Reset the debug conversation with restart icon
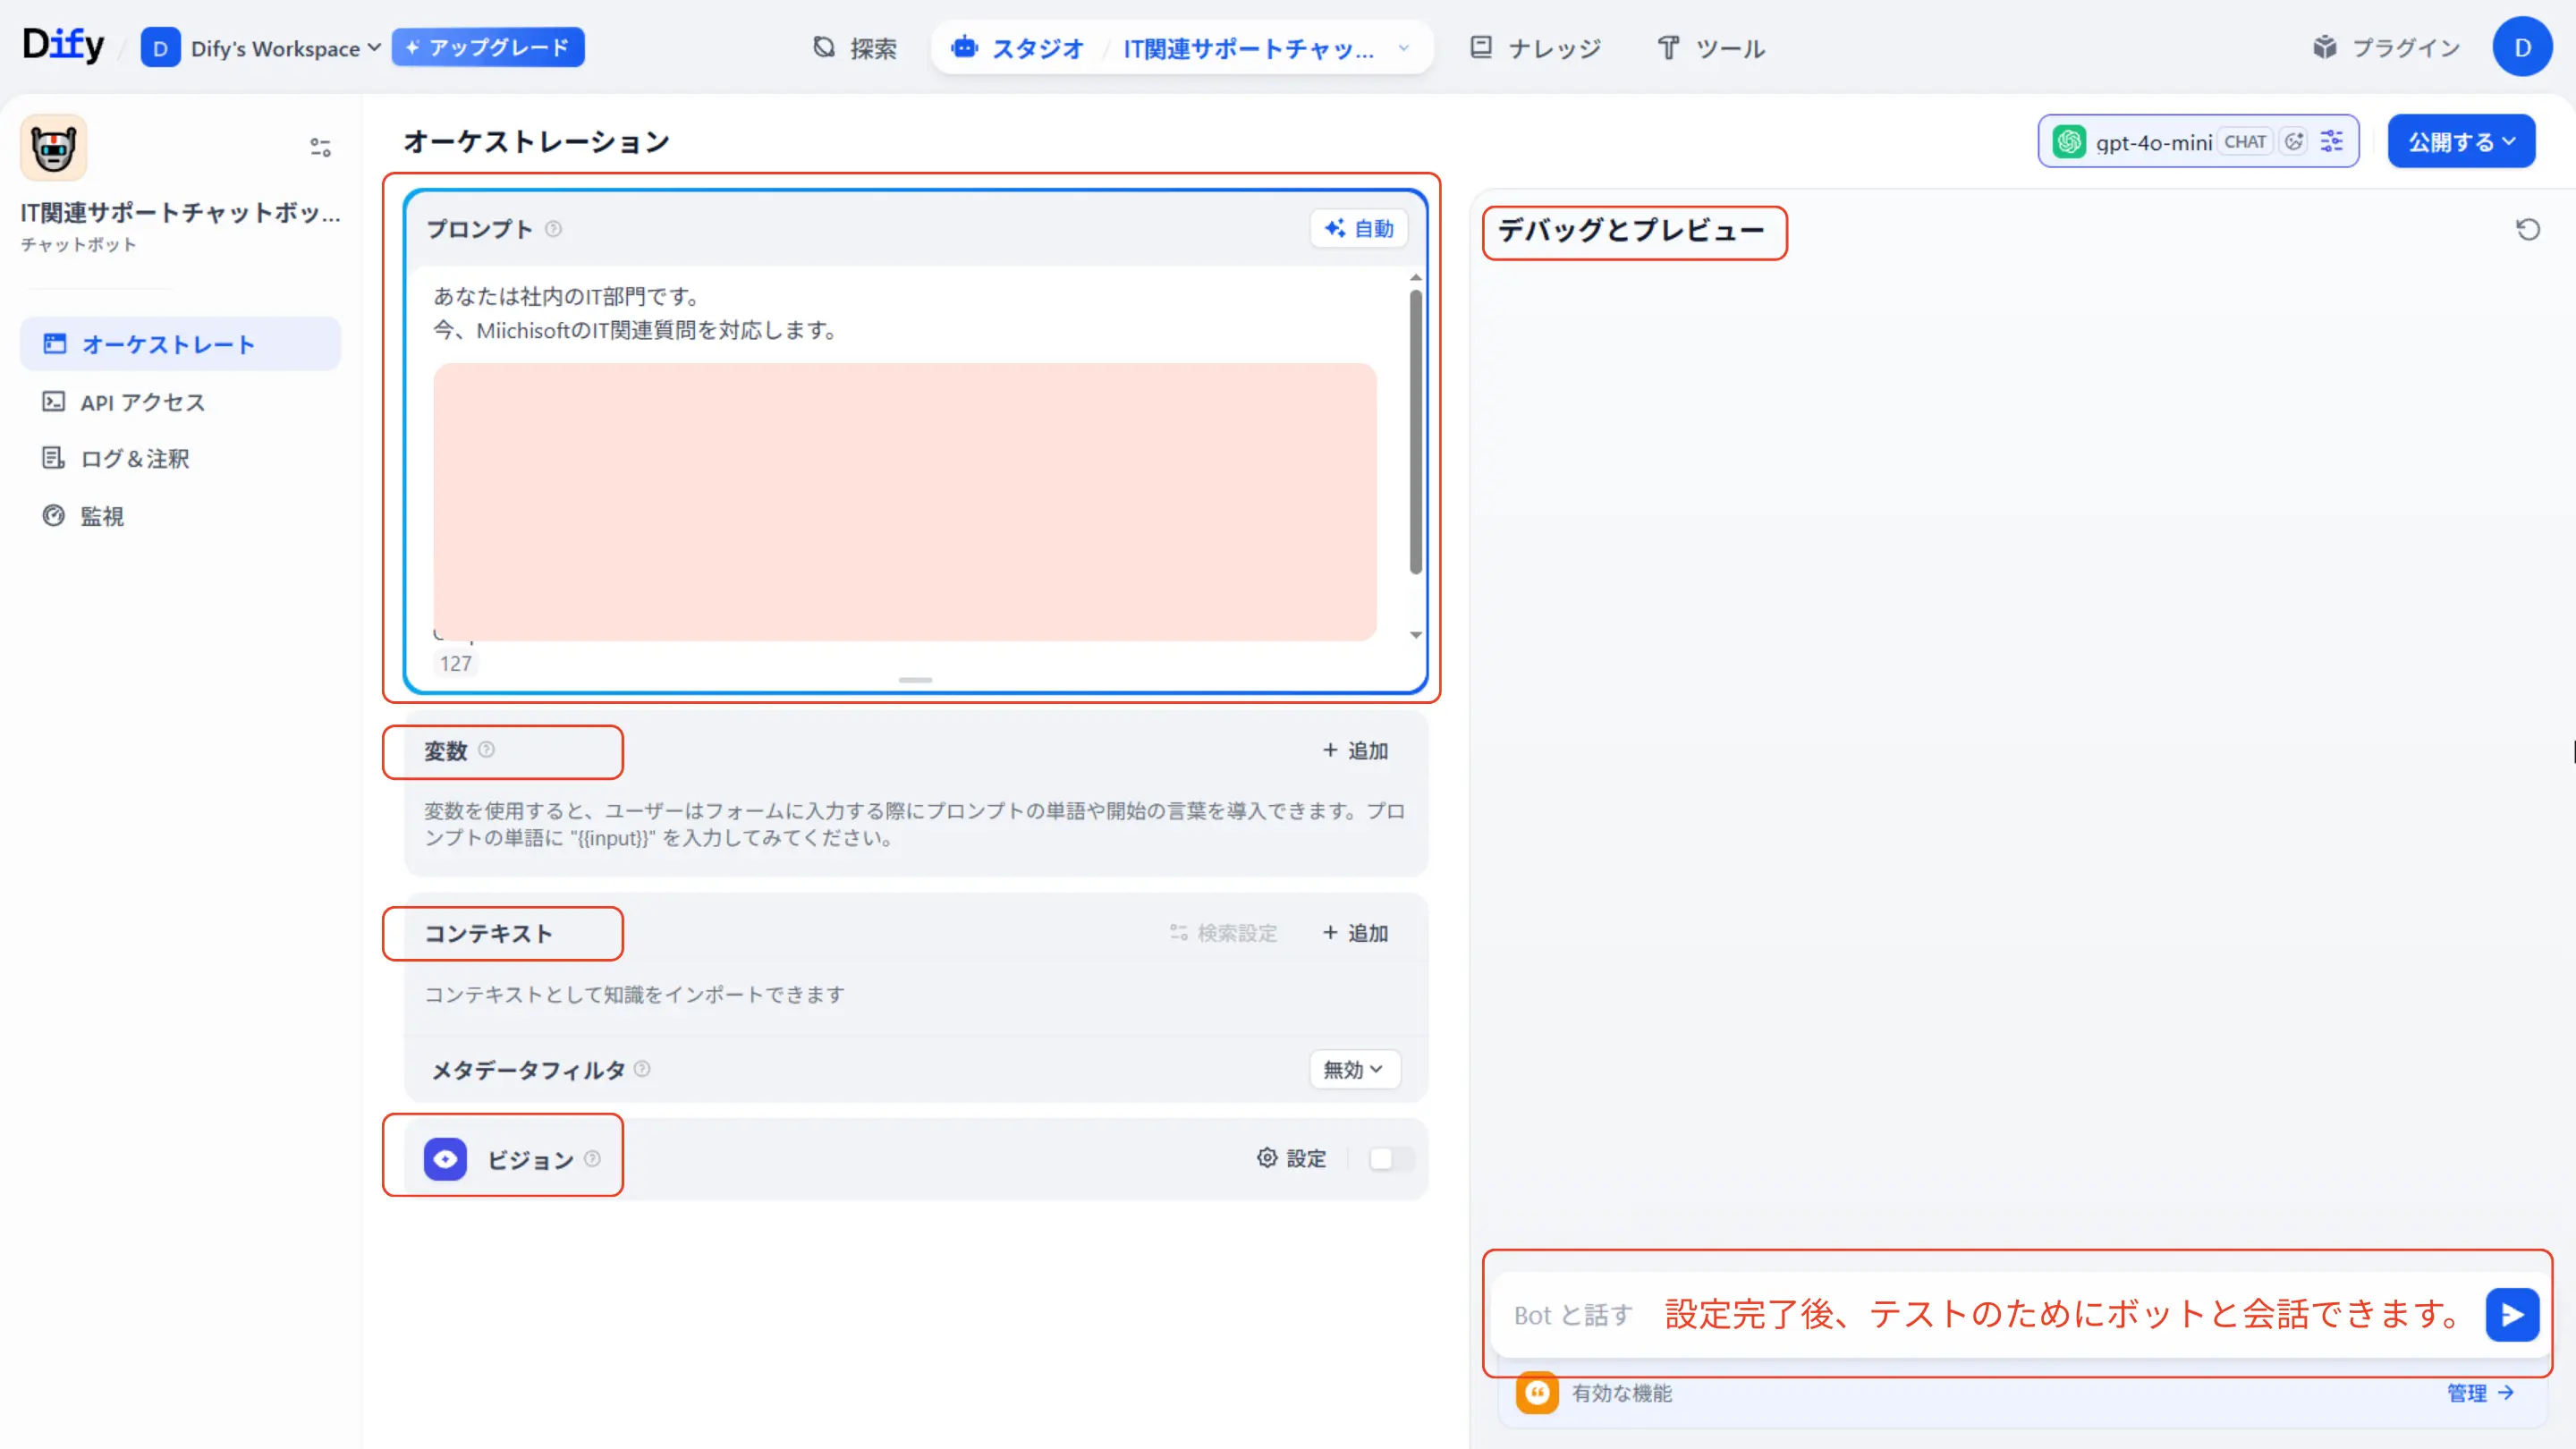Image resolution: width=2576 pixels, height=1449 pixels. click(x=2529, y=229)
